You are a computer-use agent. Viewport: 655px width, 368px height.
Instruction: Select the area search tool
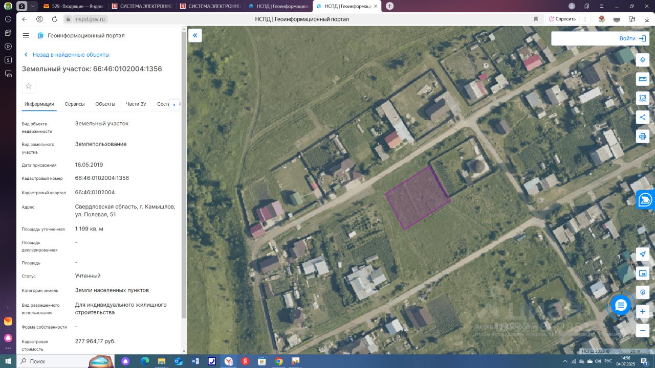(x=643, y=98)
